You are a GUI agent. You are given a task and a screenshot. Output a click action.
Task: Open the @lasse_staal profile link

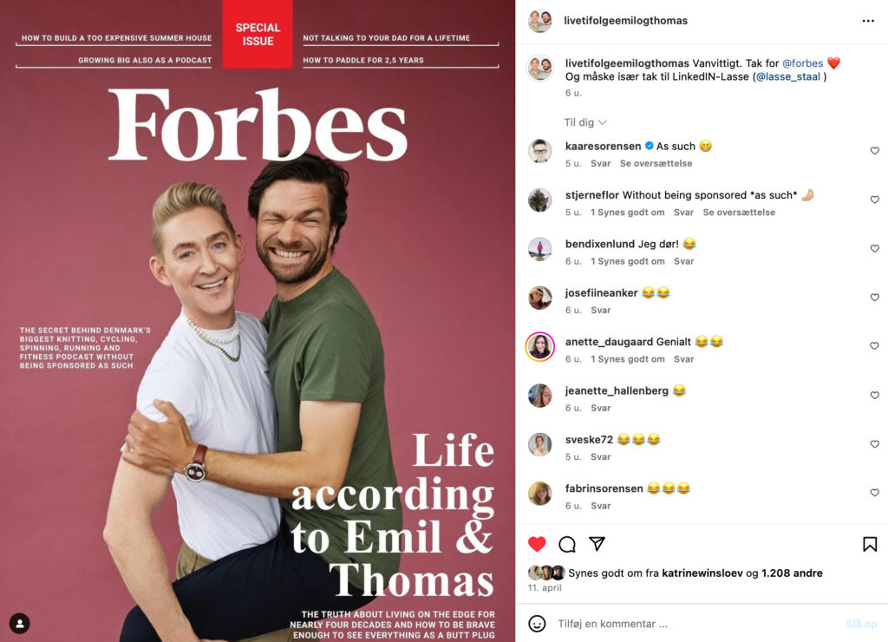click(787, 76)
